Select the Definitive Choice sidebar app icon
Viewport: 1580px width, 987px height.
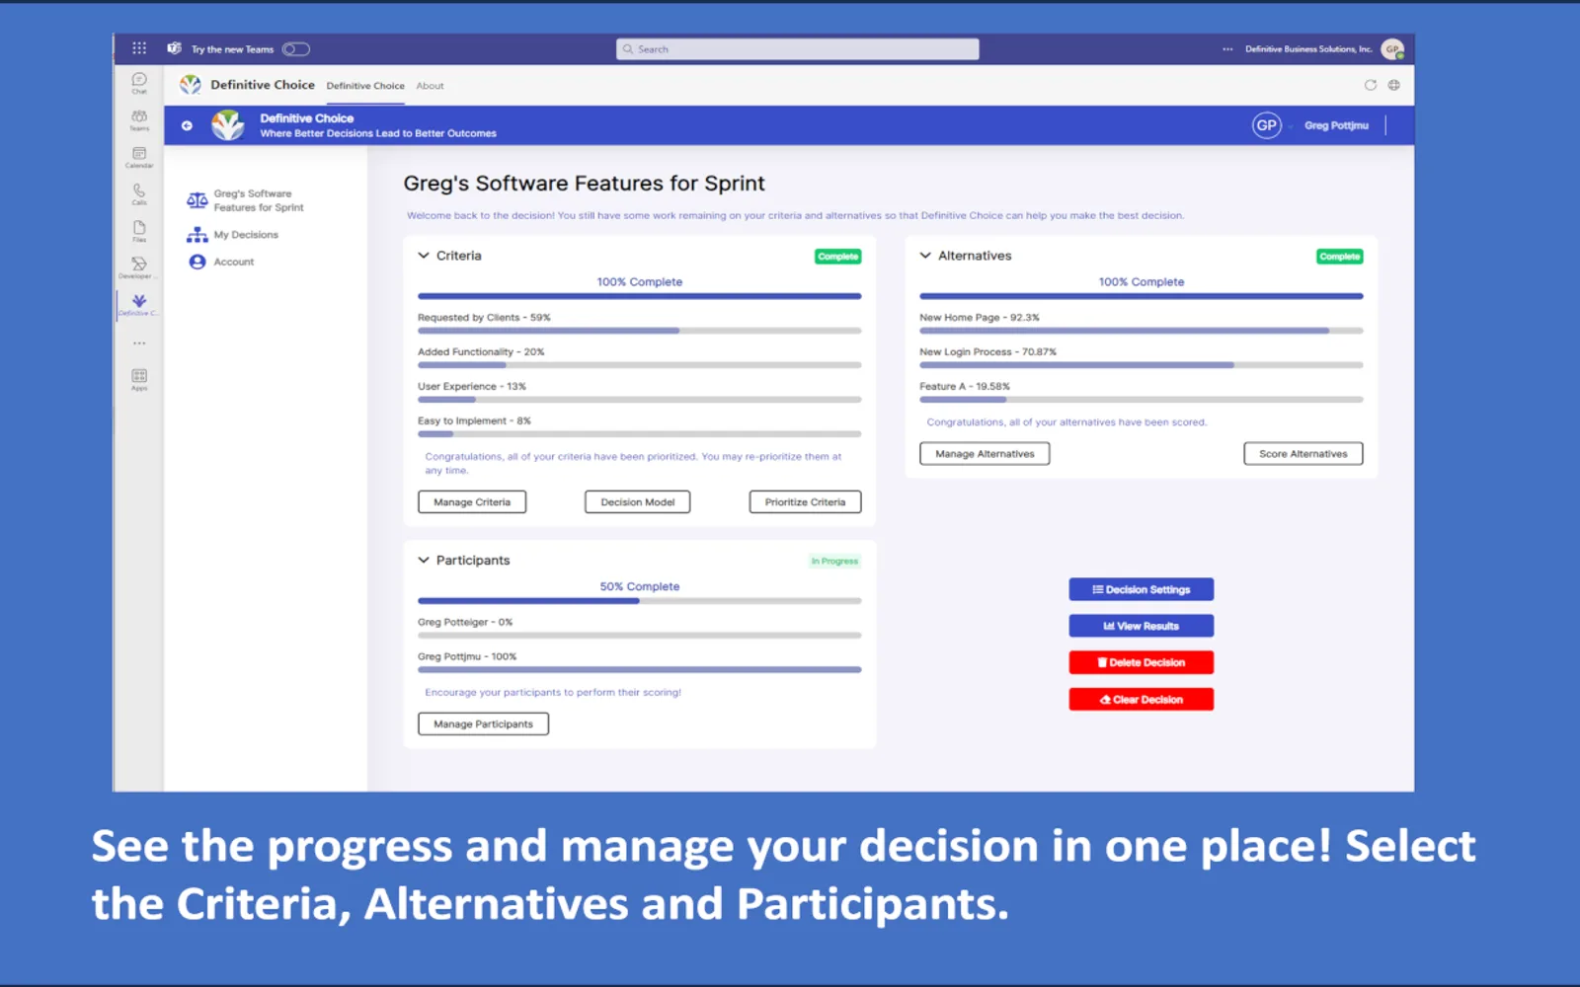point(139,304)
